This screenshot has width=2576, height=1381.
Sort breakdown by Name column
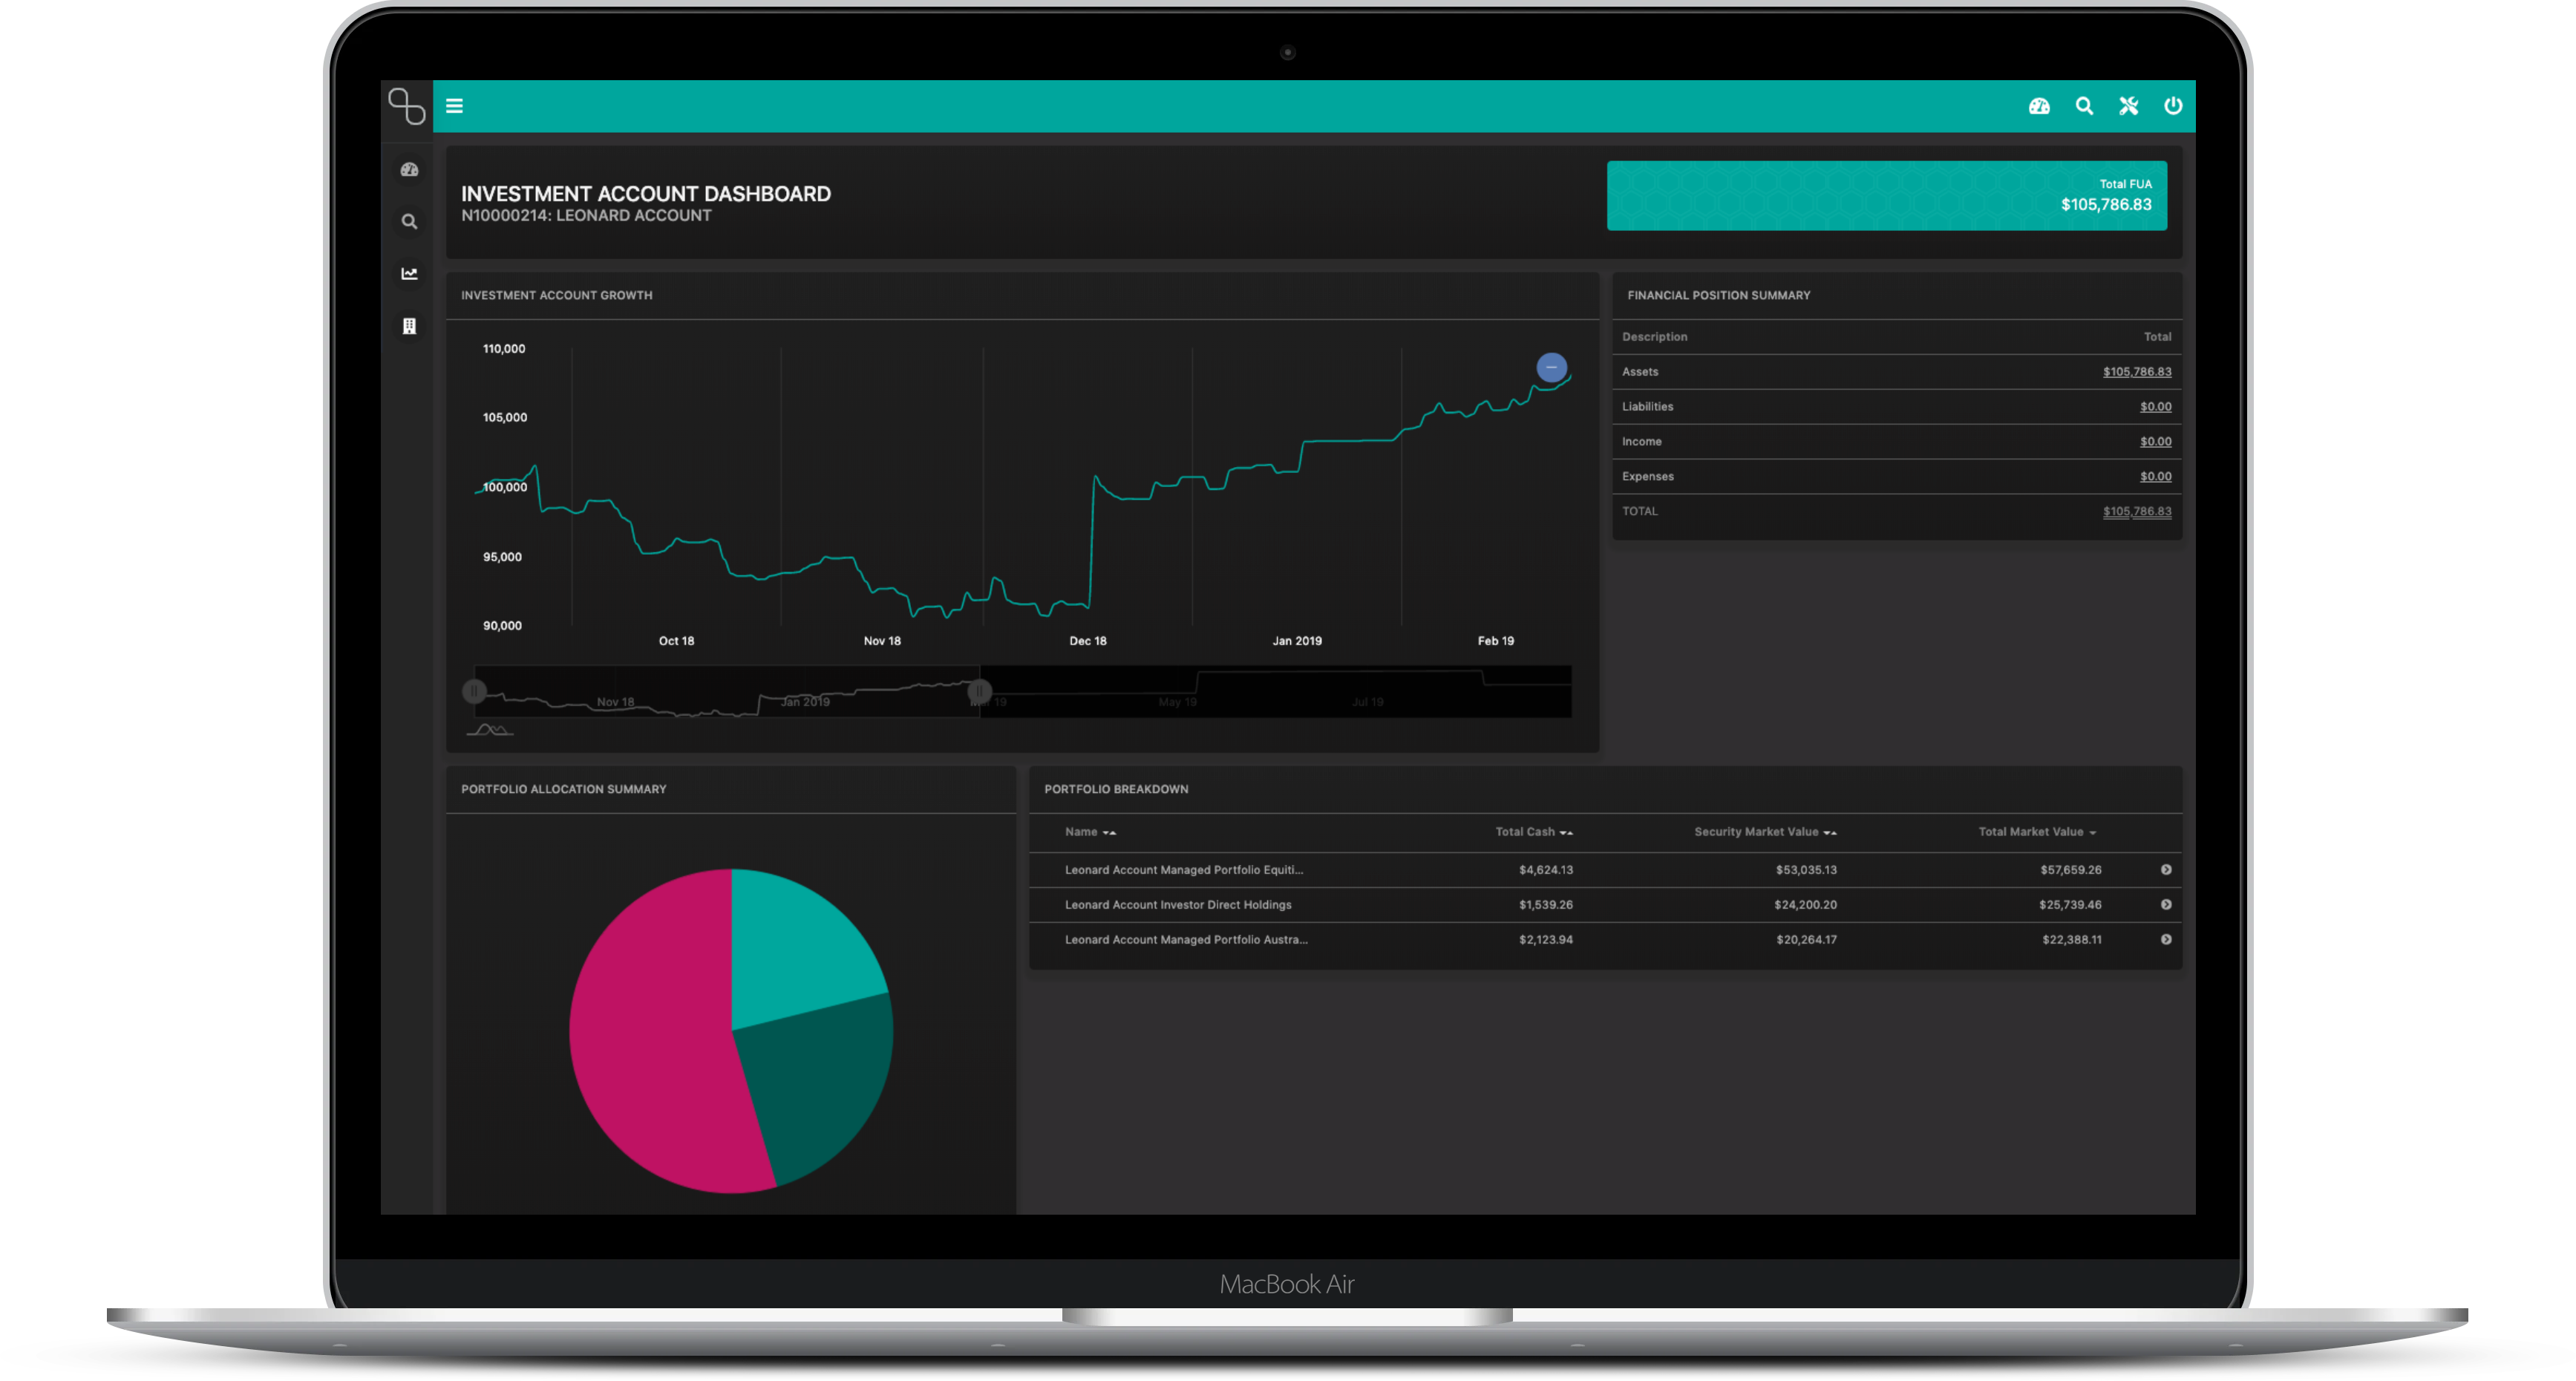tap(1090, 832)
